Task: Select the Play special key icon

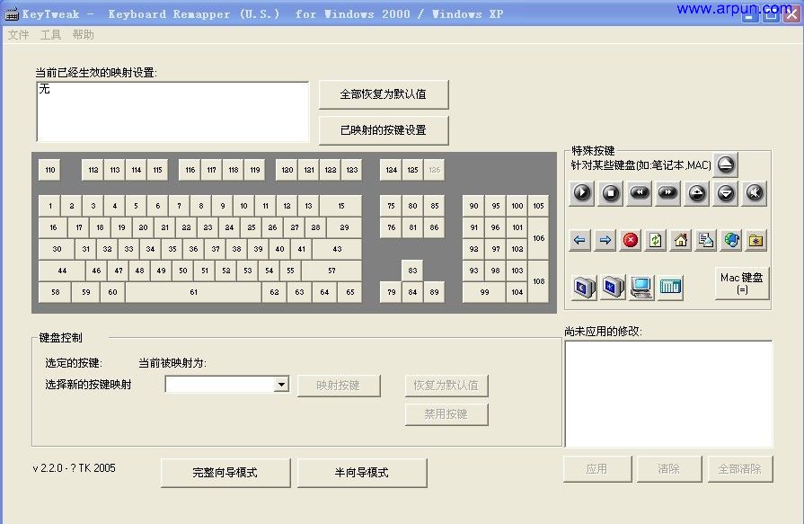Action: pyautogui.click(x=582, y=193)
